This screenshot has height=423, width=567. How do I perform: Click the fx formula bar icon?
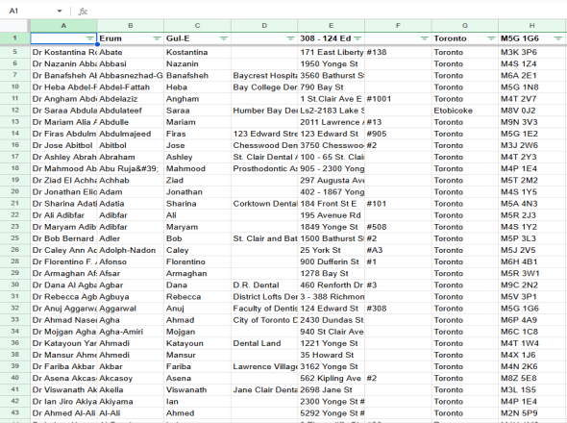(x=83, y=12)
